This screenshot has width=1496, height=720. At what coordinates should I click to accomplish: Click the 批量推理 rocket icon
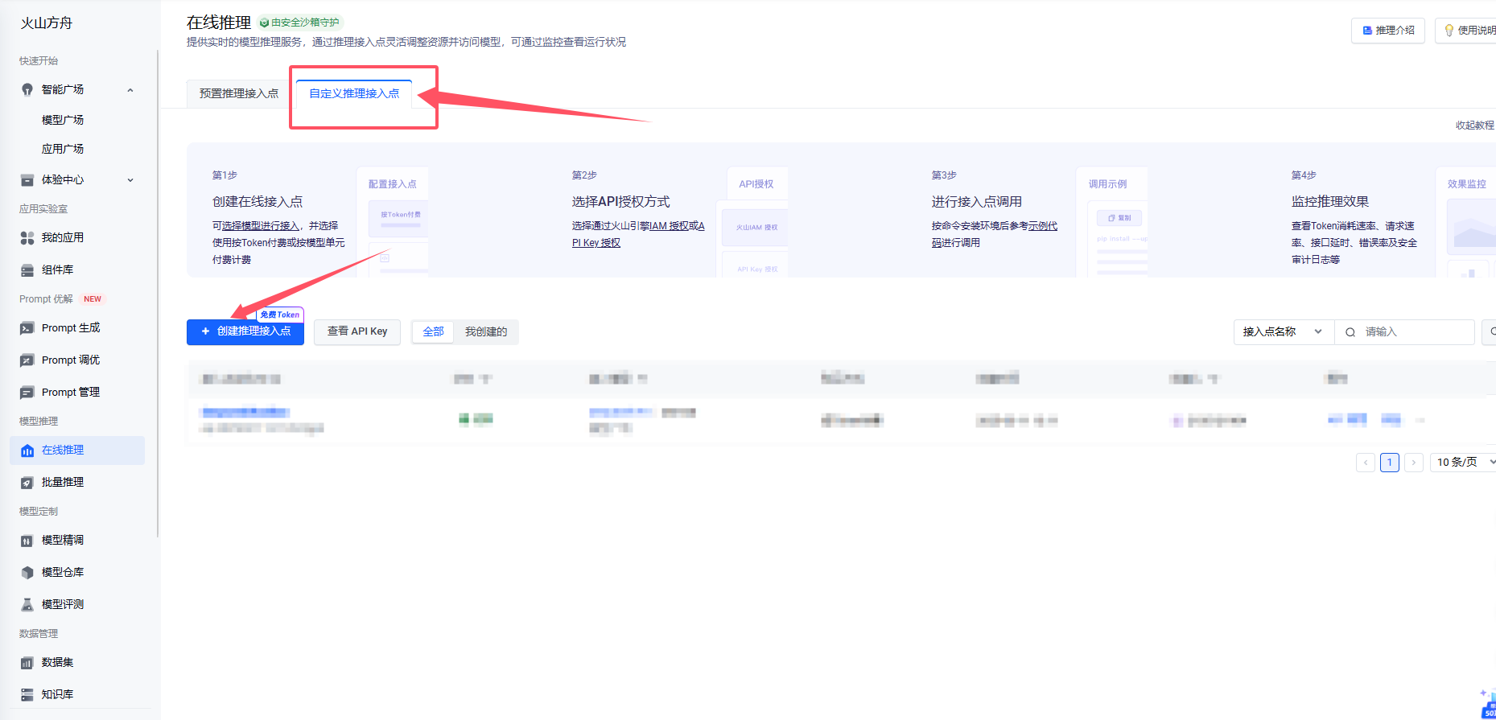point(27,482)
